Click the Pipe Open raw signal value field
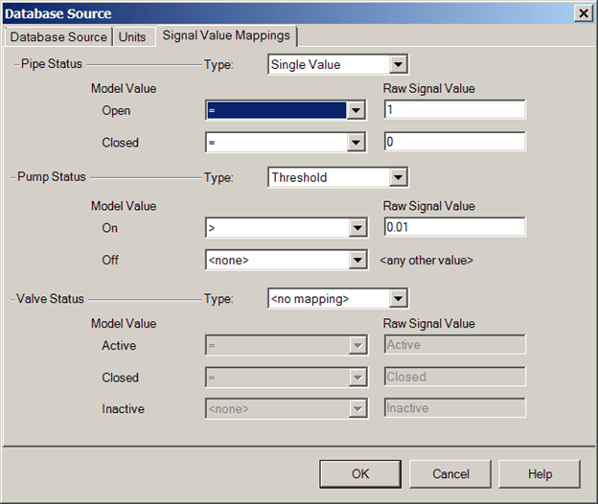The width and height of the screenshot is (598, 504). tap(454, 110)
